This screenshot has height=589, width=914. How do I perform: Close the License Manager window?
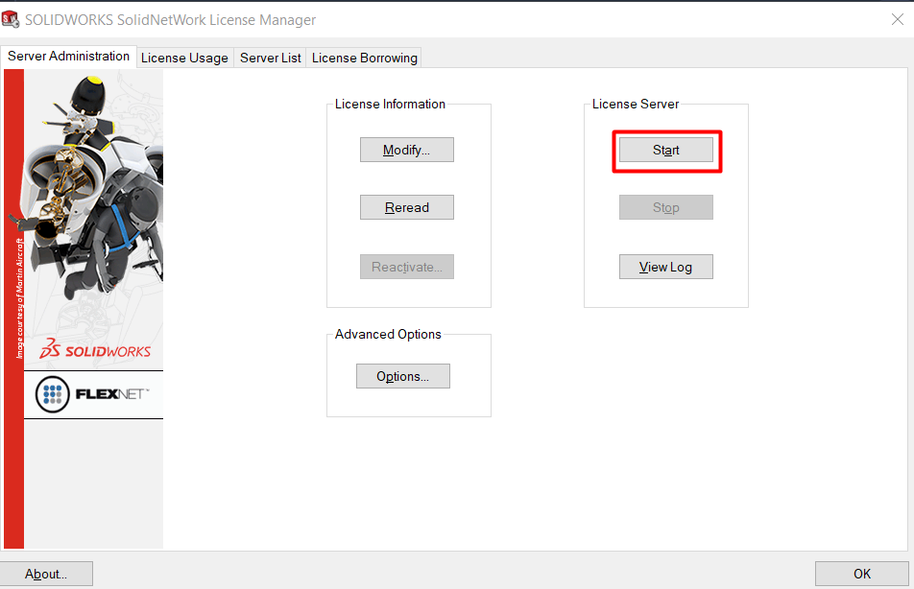pyautogui.click(x=897, y=19)
